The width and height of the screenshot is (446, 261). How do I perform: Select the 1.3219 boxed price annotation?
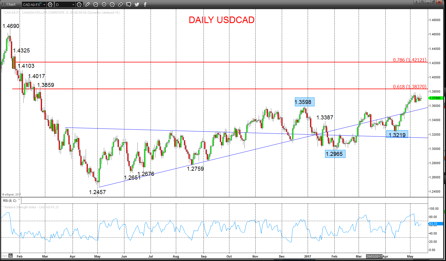coord(397,134)
